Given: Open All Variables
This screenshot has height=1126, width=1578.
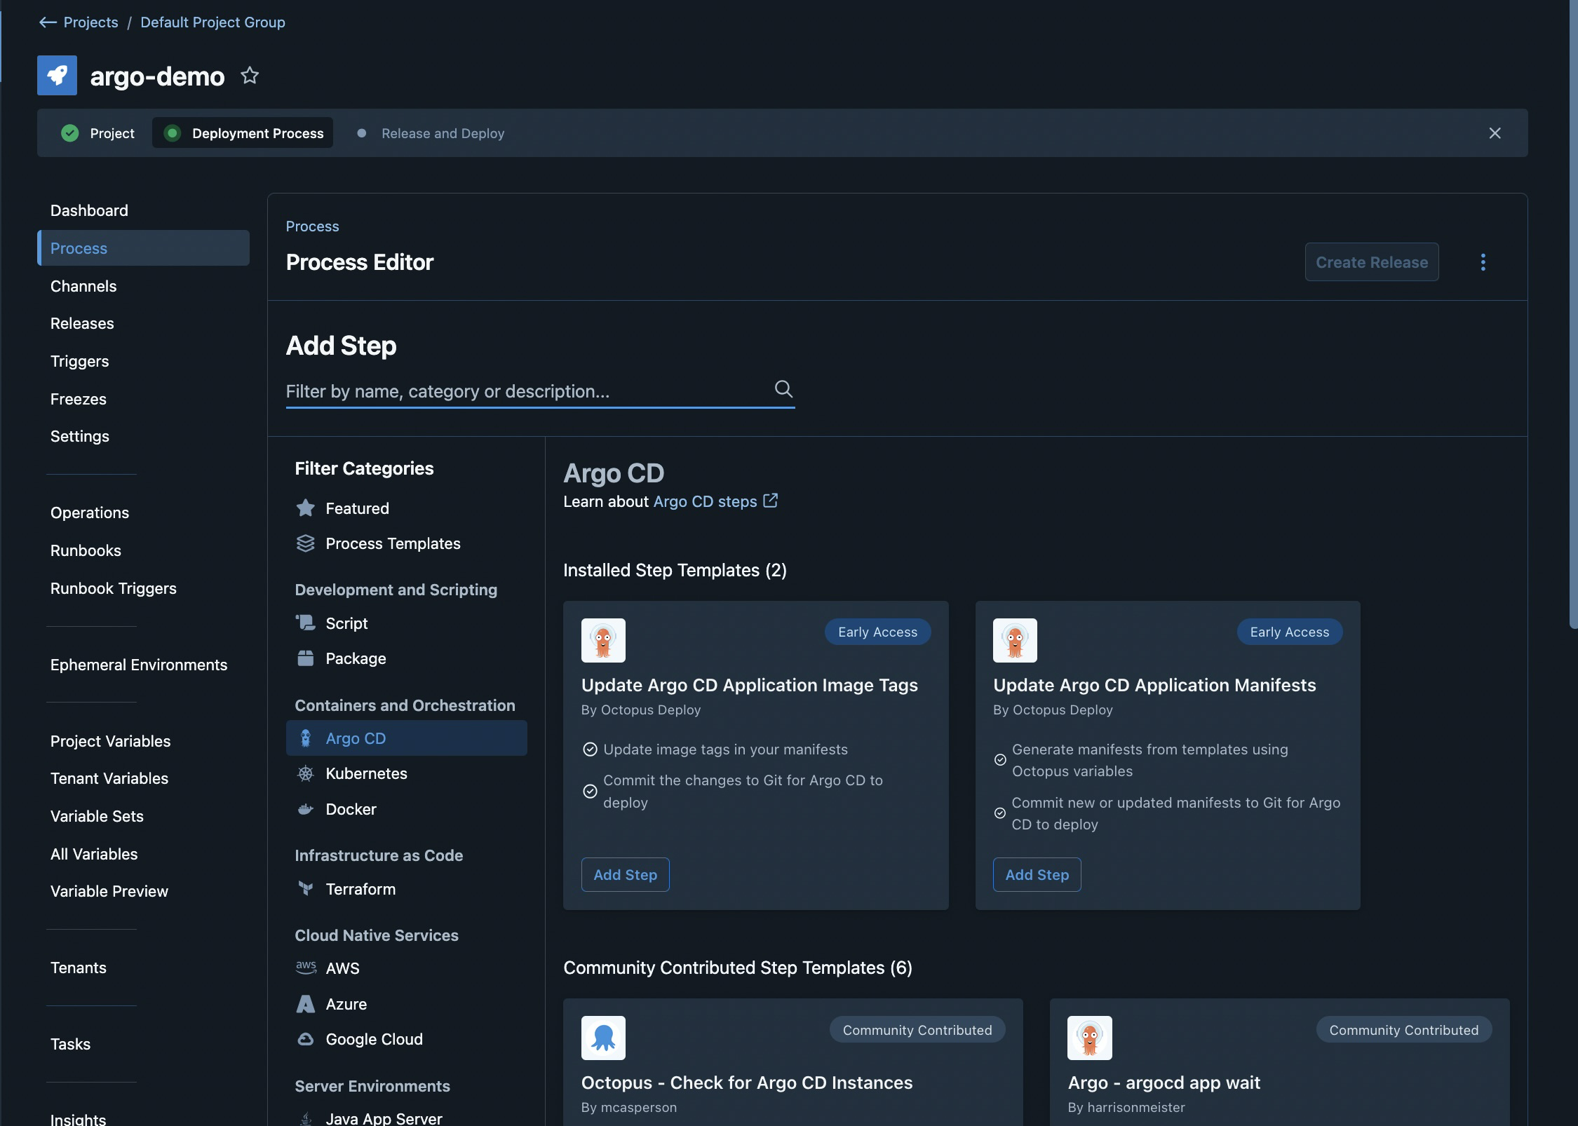Looking at the screenshot, I should click(94, 854).
